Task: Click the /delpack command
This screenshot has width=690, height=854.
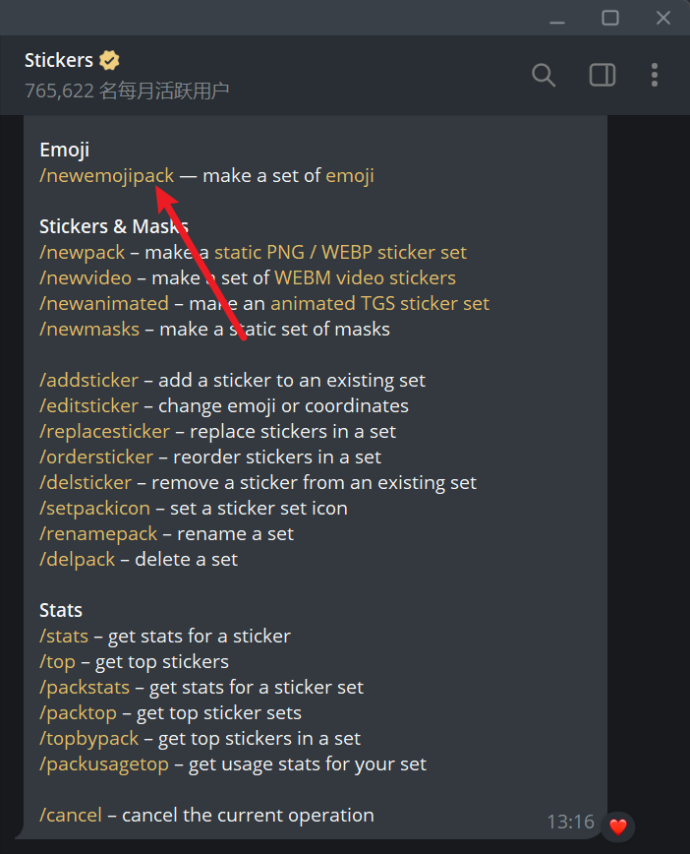Action: pyautogui.click(x=77, y=560)
